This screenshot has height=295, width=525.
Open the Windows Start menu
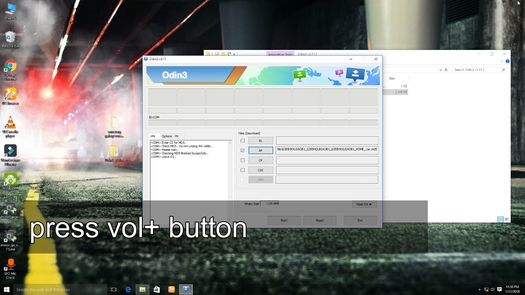pos(7,289)
